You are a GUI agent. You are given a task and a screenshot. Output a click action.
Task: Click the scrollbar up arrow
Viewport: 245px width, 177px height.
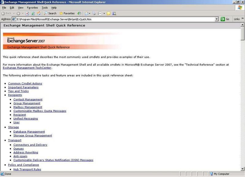coord(242,25)
